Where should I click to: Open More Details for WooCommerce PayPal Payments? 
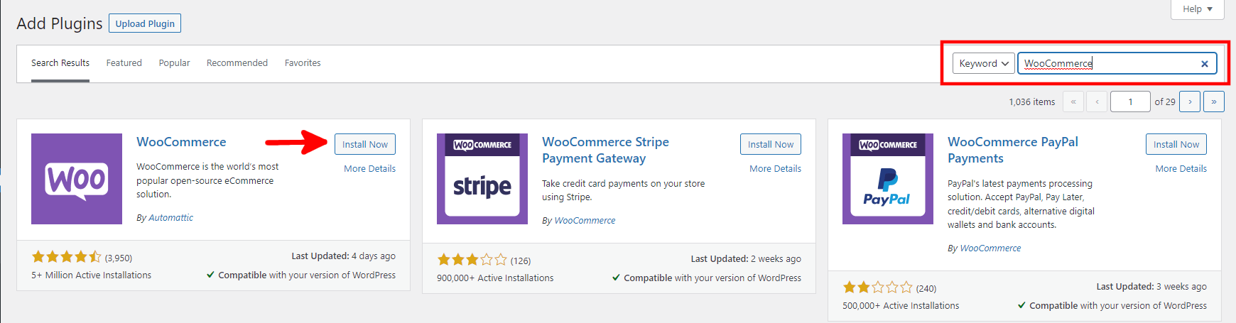pyautogui.click(x=1181, y=169)
